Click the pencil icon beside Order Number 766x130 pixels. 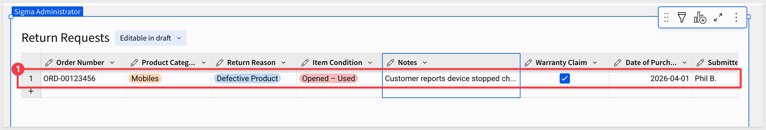click(49, 63)
